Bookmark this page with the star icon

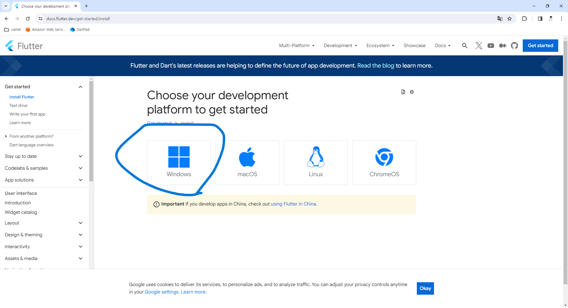[x=509, y=19]
